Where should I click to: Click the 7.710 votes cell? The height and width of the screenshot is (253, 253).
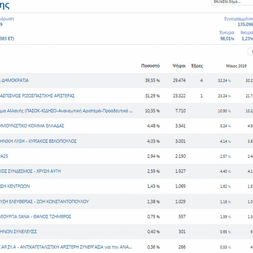pos(180,111)
